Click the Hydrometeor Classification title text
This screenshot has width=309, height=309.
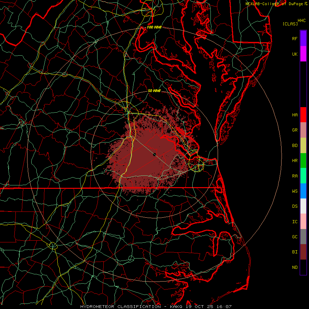[x=121, y=307]
